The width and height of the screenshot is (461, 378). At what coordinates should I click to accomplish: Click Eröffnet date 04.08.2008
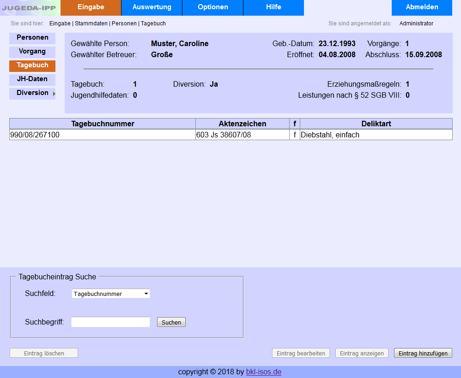[337, 54]
